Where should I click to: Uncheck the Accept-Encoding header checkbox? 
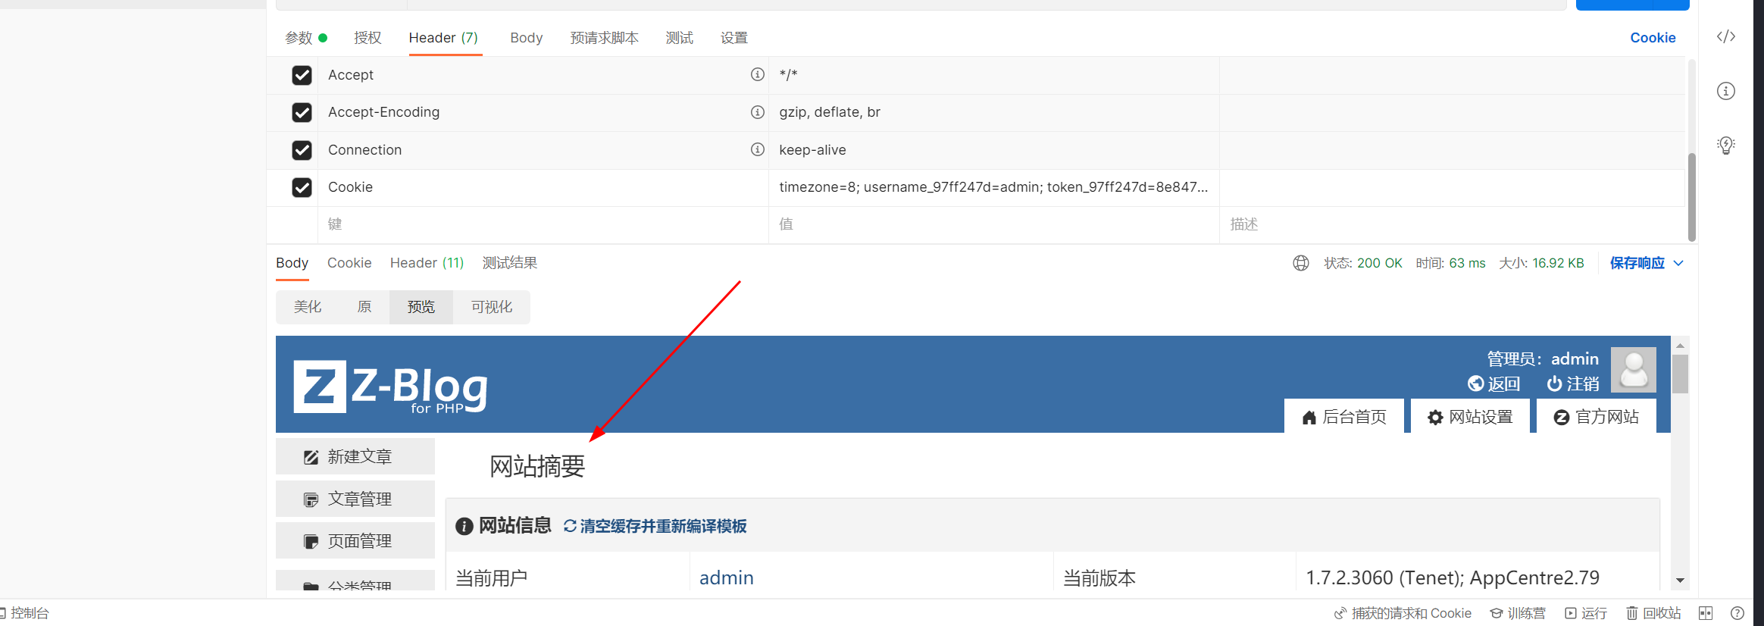point(302,112)
